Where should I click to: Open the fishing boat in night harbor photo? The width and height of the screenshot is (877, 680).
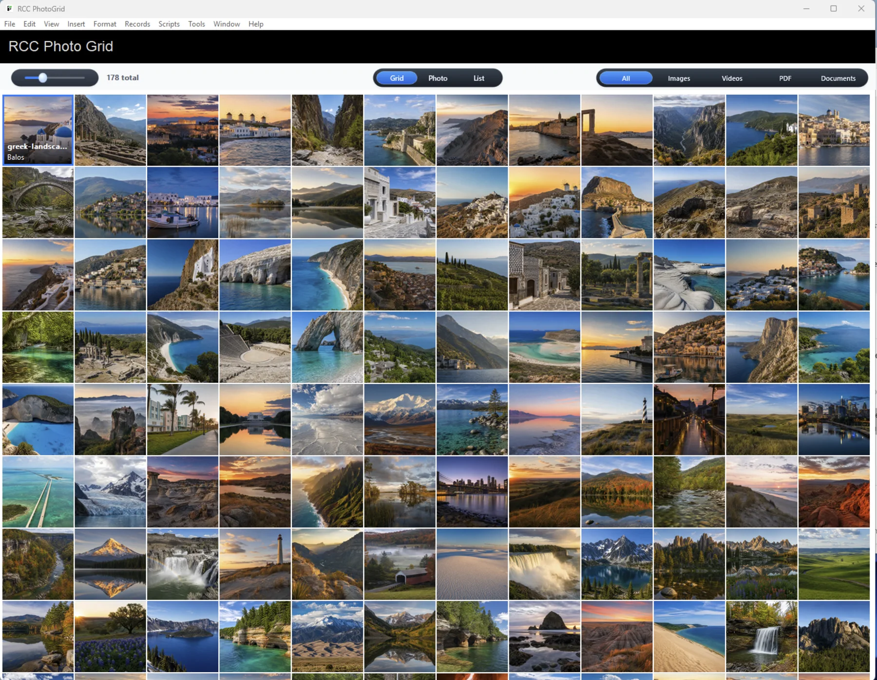tap(183, 203)
